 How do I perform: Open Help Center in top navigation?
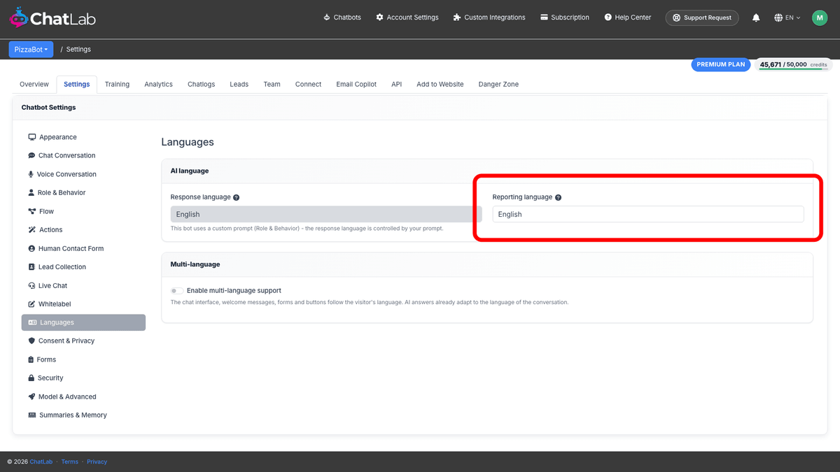(627, 17)
